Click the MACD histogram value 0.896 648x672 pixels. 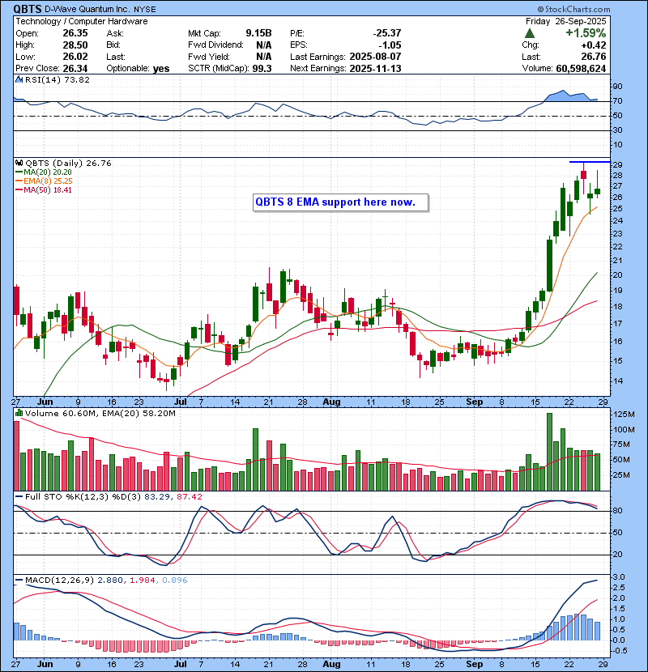(173, 581)
